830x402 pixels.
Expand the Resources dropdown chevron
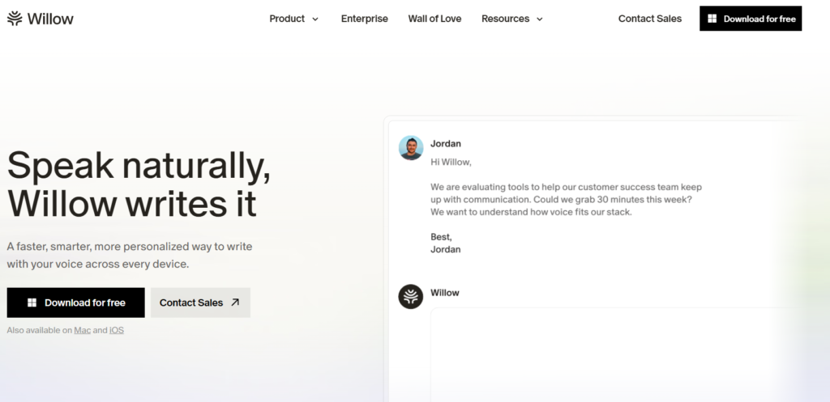click(540, 19)
